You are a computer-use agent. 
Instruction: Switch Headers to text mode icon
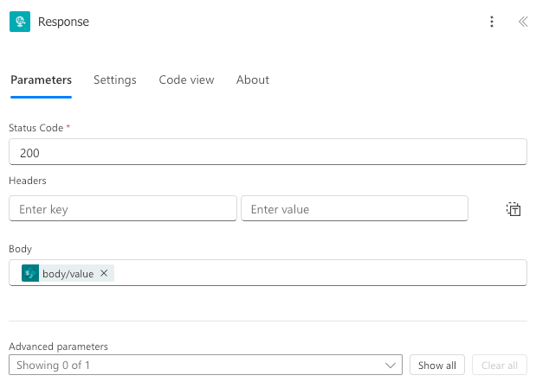click(513, 209)
